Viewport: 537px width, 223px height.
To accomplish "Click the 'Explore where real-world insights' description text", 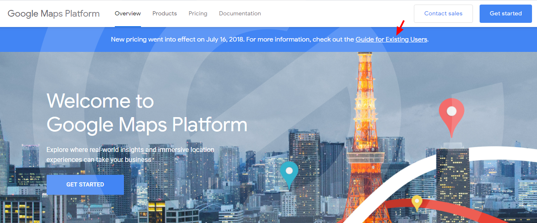I will 130,154.
